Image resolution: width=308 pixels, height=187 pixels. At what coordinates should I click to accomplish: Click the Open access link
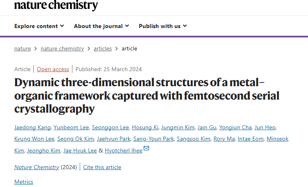point(53,69)
